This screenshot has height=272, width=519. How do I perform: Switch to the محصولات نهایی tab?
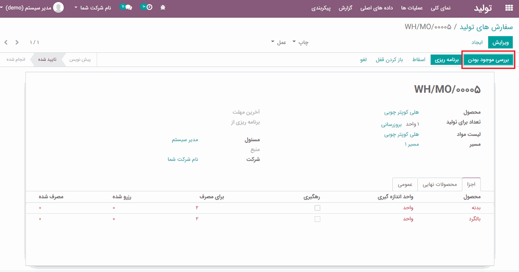(x=440, y=184)
